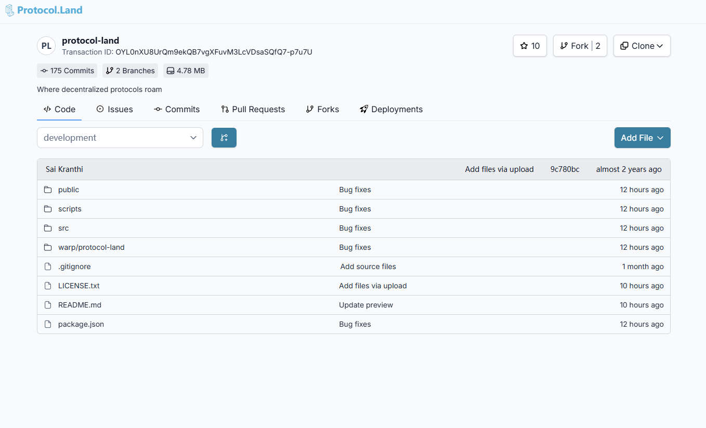
Task: Click the Protocol.Land logo icon
Action: [10, 10]
